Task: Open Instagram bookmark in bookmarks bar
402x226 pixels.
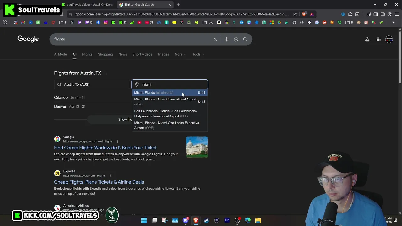Action: pyautogui.click(x=106, y=22)
